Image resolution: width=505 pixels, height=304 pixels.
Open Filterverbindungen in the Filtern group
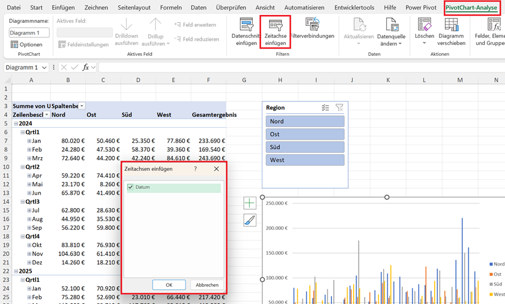point(312,28)
